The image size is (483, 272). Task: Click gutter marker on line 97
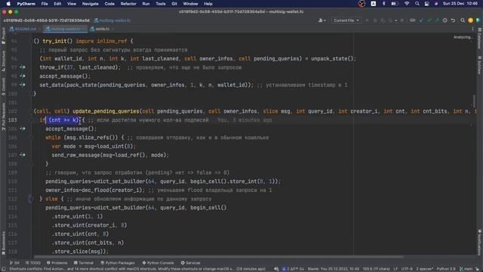click(x=23, y=67)
